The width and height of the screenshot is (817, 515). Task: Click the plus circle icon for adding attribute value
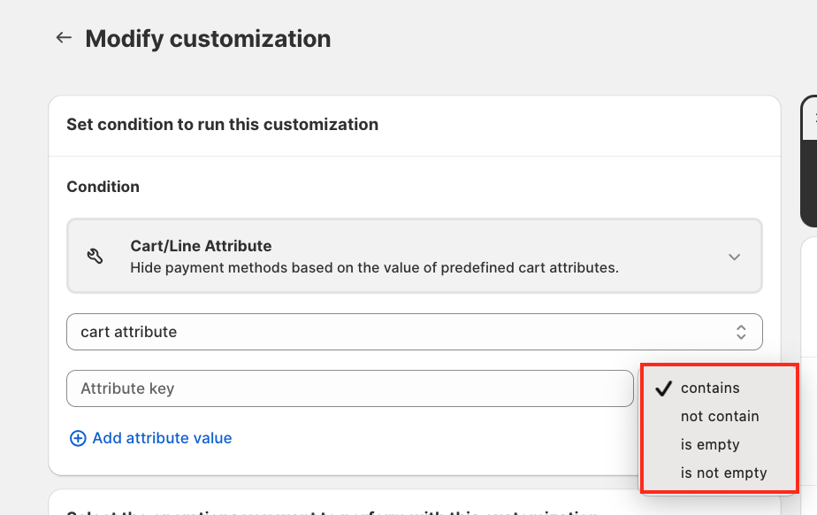tap(78, 438)
